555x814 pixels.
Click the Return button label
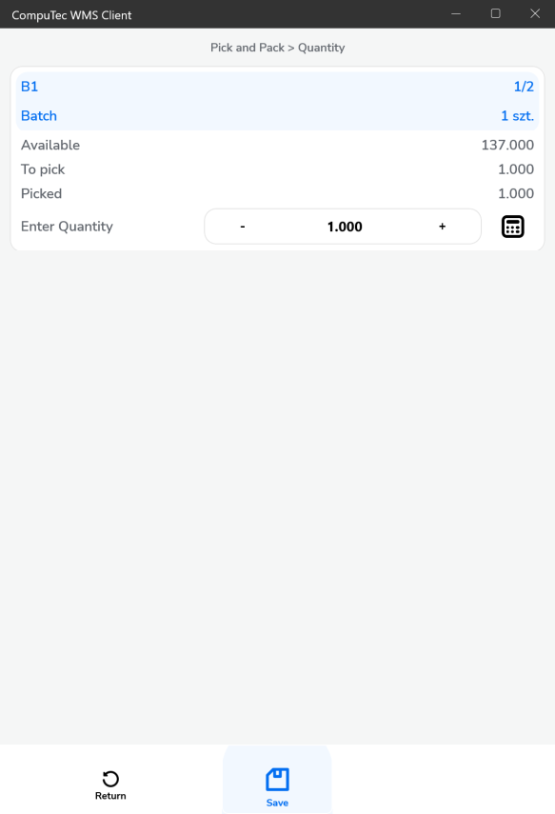(x=110, y=796)
